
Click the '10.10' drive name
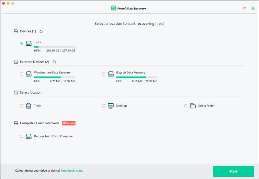coord(38,42)
